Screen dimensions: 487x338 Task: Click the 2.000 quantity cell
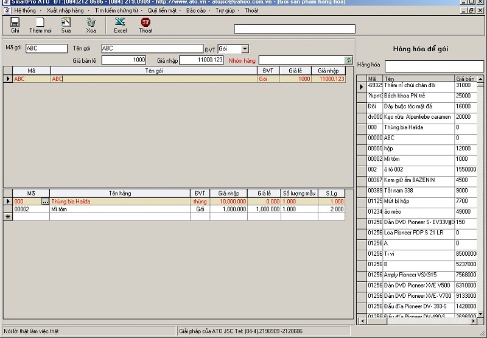331,209
